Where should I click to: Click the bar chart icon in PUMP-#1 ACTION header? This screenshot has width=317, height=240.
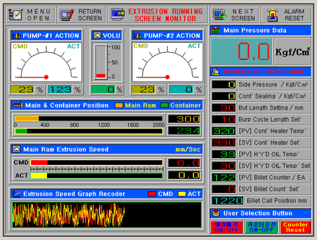(17, 36)
